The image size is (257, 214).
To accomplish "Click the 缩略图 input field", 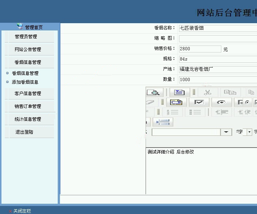I will coord(218,39).
